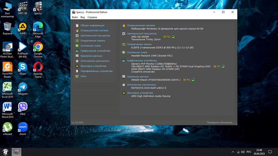Click Операционная система heading in summary panel

pos(141,26)
